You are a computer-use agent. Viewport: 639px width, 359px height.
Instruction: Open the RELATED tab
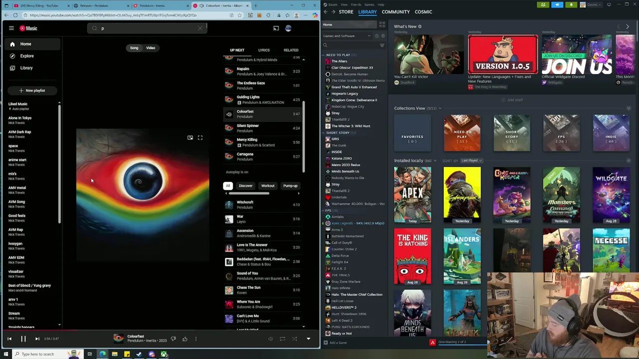[291, 50]
